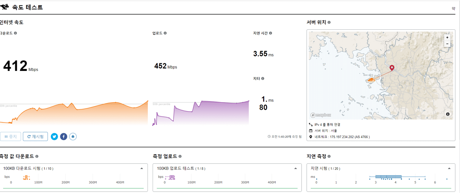Zoom in on the server map
Viewport: 460px width, 193px height.
click(x=447, y=37)
